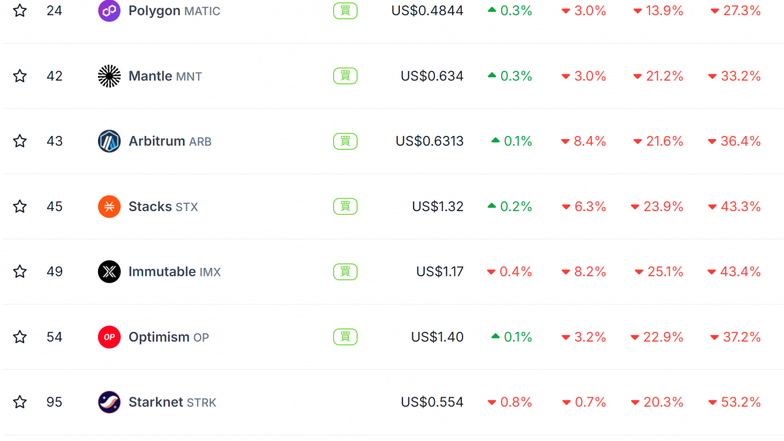Click the Starknet STRK coin logo

pyautogui.click(x=109, y=402)
